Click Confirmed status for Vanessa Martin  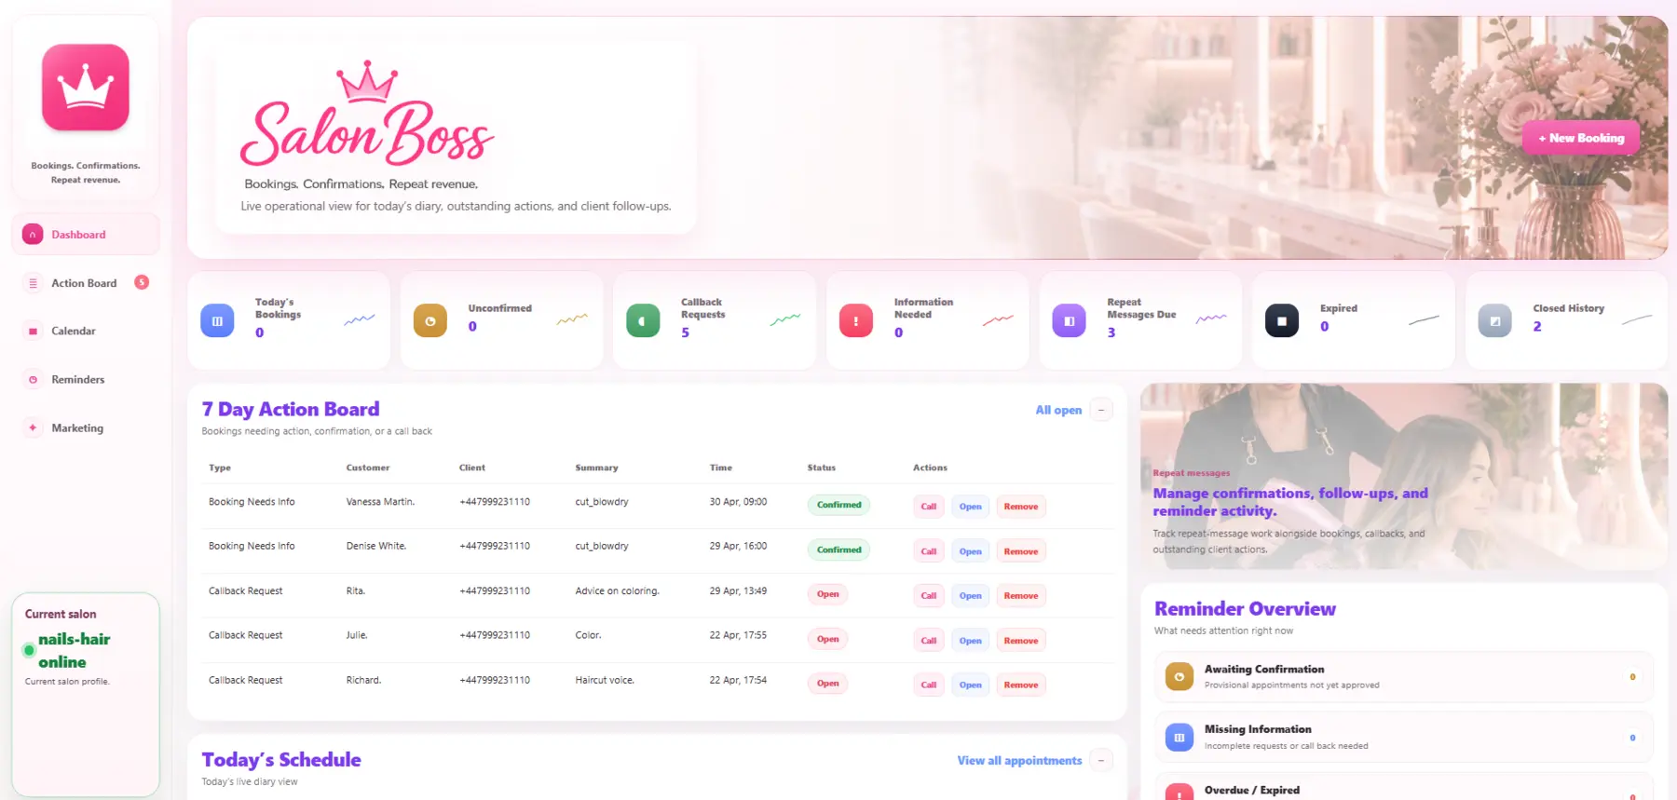[x=838, y=505]
